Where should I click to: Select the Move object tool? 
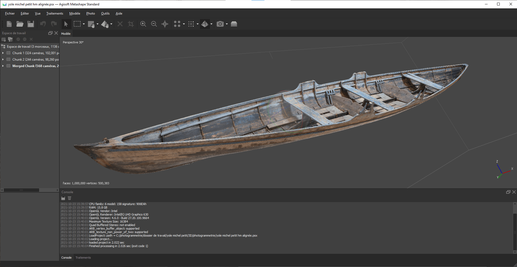click(x=105, y=24)
